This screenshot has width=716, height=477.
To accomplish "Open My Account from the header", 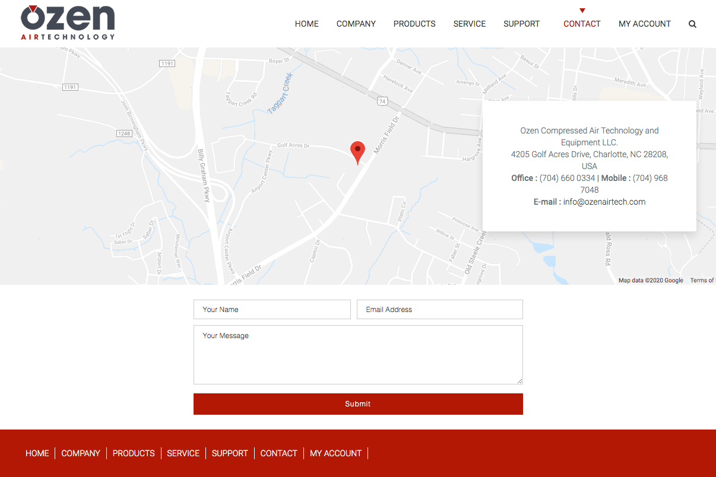I will click(644, 24).
